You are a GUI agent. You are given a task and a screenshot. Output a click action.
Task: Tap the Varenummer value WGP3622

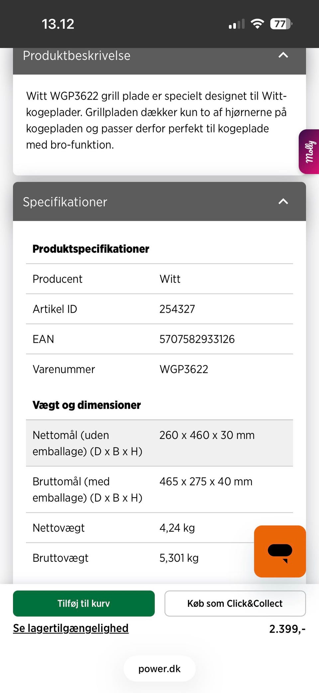184,369
